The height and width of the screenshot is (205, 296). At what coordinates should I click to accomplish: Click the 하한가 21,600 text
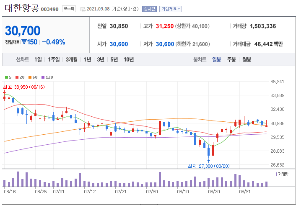point(193,44)
